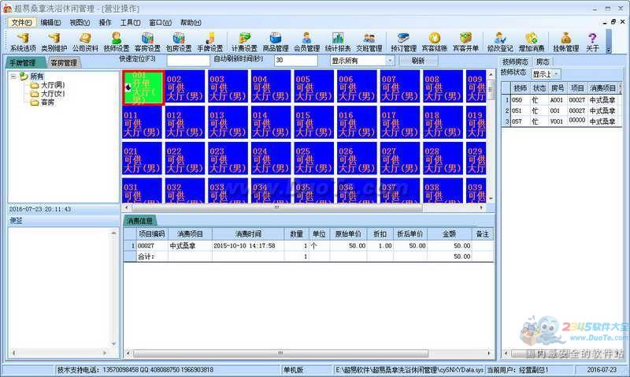Open 宾客开单 toolbar icon
This screenshot has width=630, height=377.
coord(465,43)
